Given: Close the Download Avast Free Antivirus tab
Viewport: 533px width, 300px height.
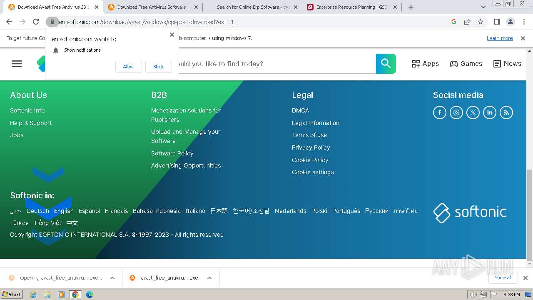Looking at the screenshot, I should tap(97, 7).
